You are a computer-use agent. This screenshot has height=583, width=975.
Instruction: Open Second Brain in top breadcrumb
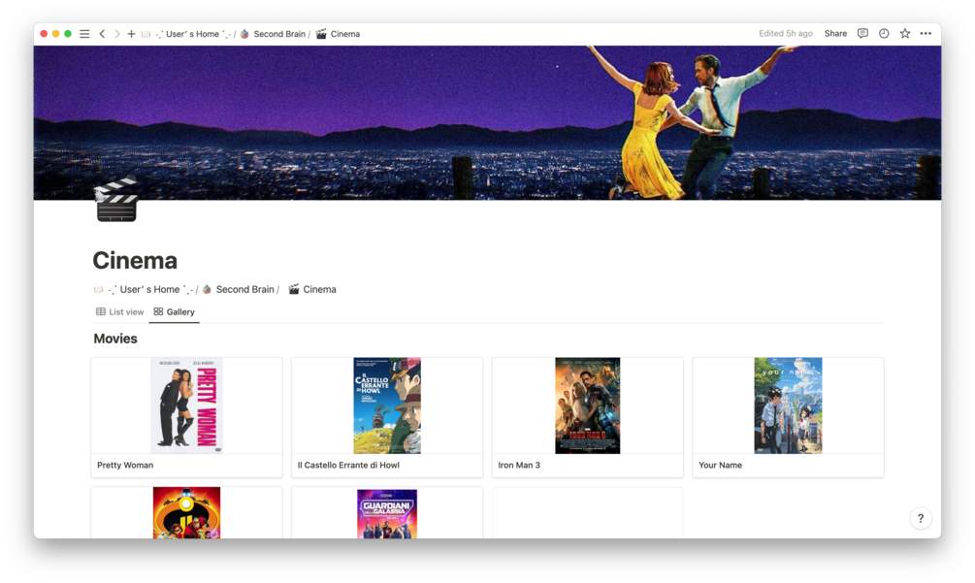(x=279, y=34)
